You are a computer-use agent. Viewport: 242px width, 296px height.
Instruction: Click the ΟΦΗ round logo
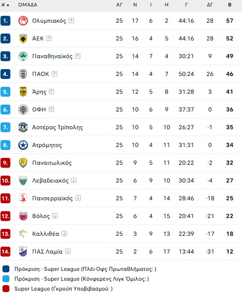tap(23, 110)
